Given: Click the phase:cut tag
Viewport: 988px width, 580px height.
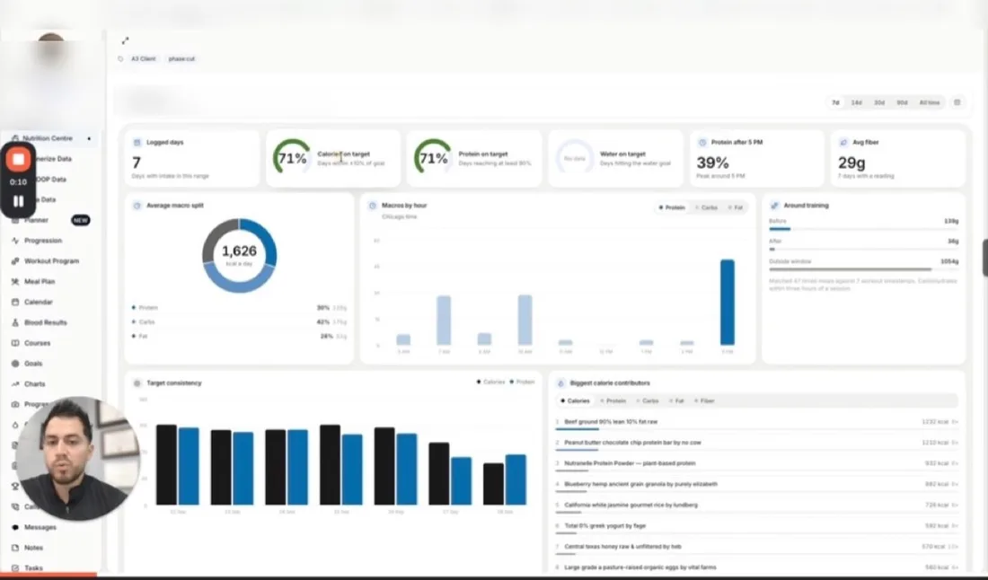Looking at the screenshot, I should (x=181, y=58).
